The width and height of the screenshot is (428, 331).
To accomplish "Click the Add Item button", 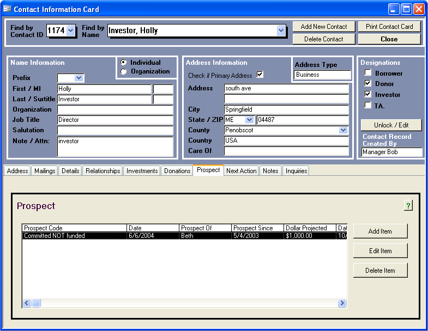I will (380, 231).
